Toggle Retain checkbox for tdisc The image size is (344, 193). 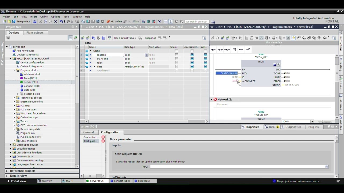point(176,63)
